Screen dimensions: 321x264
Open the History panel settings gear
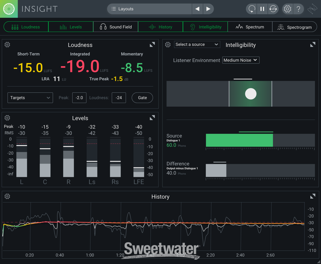7,197
